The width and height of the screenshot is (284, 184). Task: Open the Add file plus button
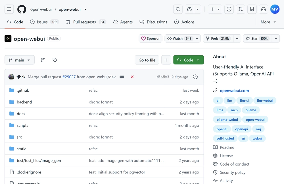point(166,60)
